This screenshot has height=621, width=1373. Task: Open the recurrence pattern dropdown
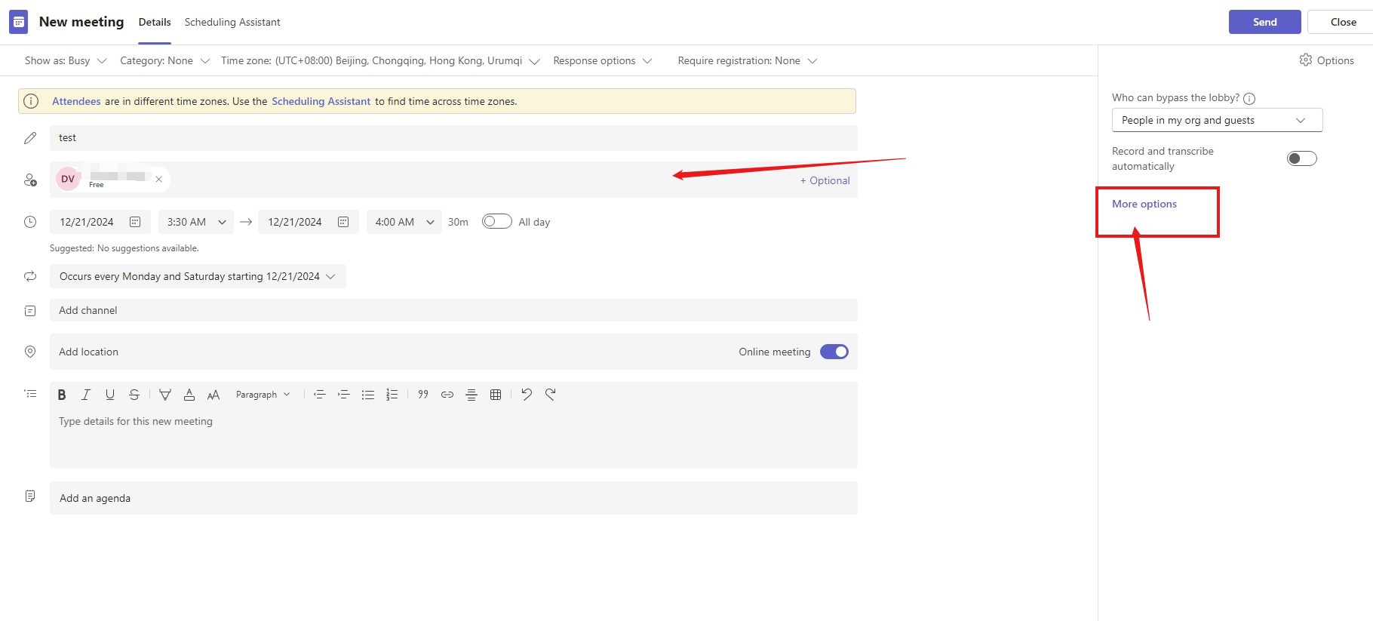point(198,276)
